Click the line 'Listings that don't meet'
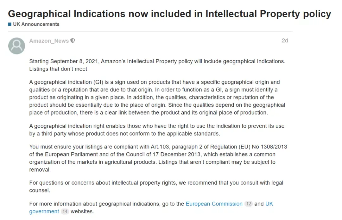This screenshot has height=220, width=342. (58, 69)
